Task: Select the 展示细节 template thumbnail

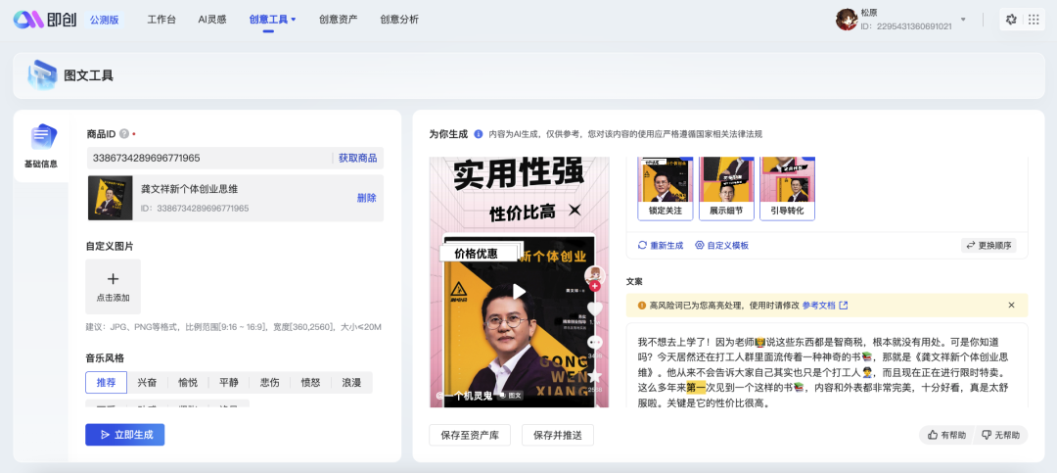Action: 726,188
